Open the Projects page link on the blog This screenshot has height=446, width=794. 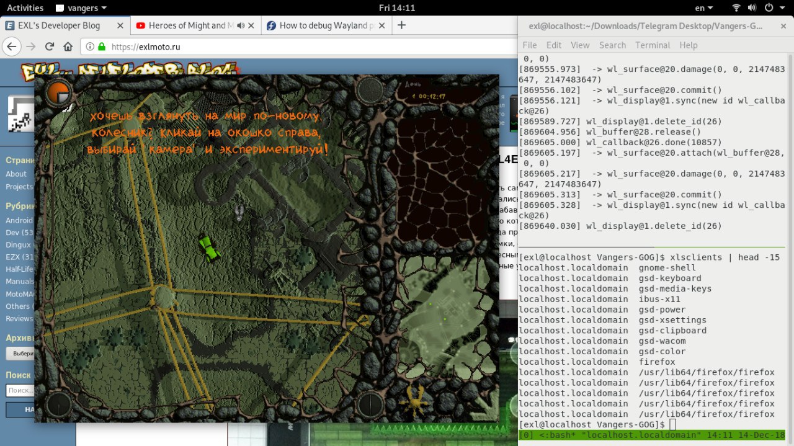tap(19, 187)
